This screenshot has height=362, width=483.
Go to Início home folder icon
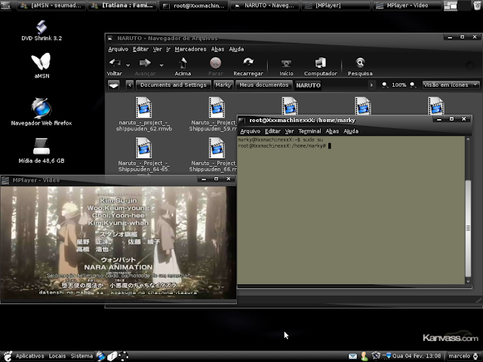[286, 63]
